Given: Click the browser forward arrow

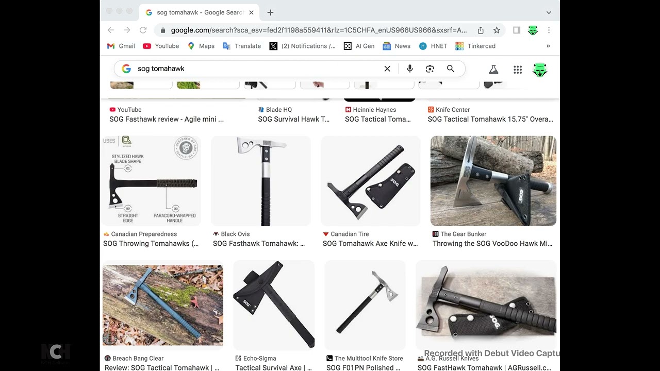Looking at the screenshot, I should [127, 30].
